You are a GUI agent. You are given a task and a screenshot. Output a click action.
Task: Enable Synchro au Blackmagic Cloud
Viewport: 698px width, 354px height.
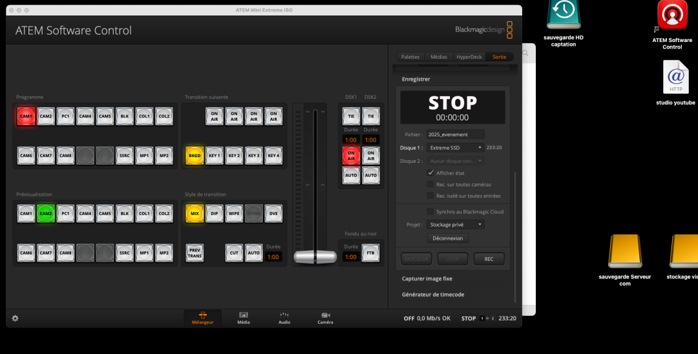430,212
